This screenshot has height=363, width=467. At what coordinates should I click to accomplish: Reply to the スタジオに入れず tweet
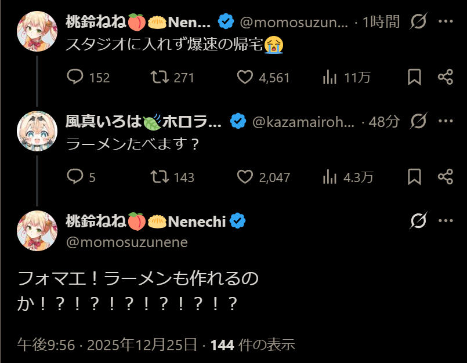76,77
